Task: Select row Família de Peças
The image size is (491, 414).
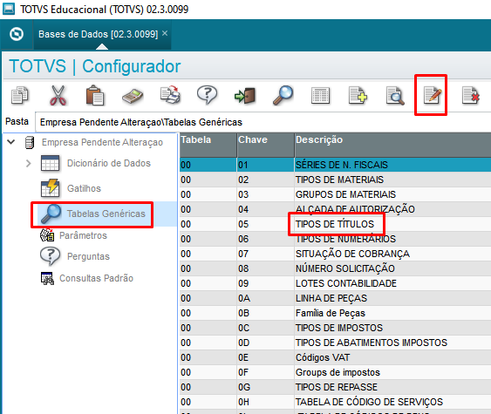Action: click(335, 313)
